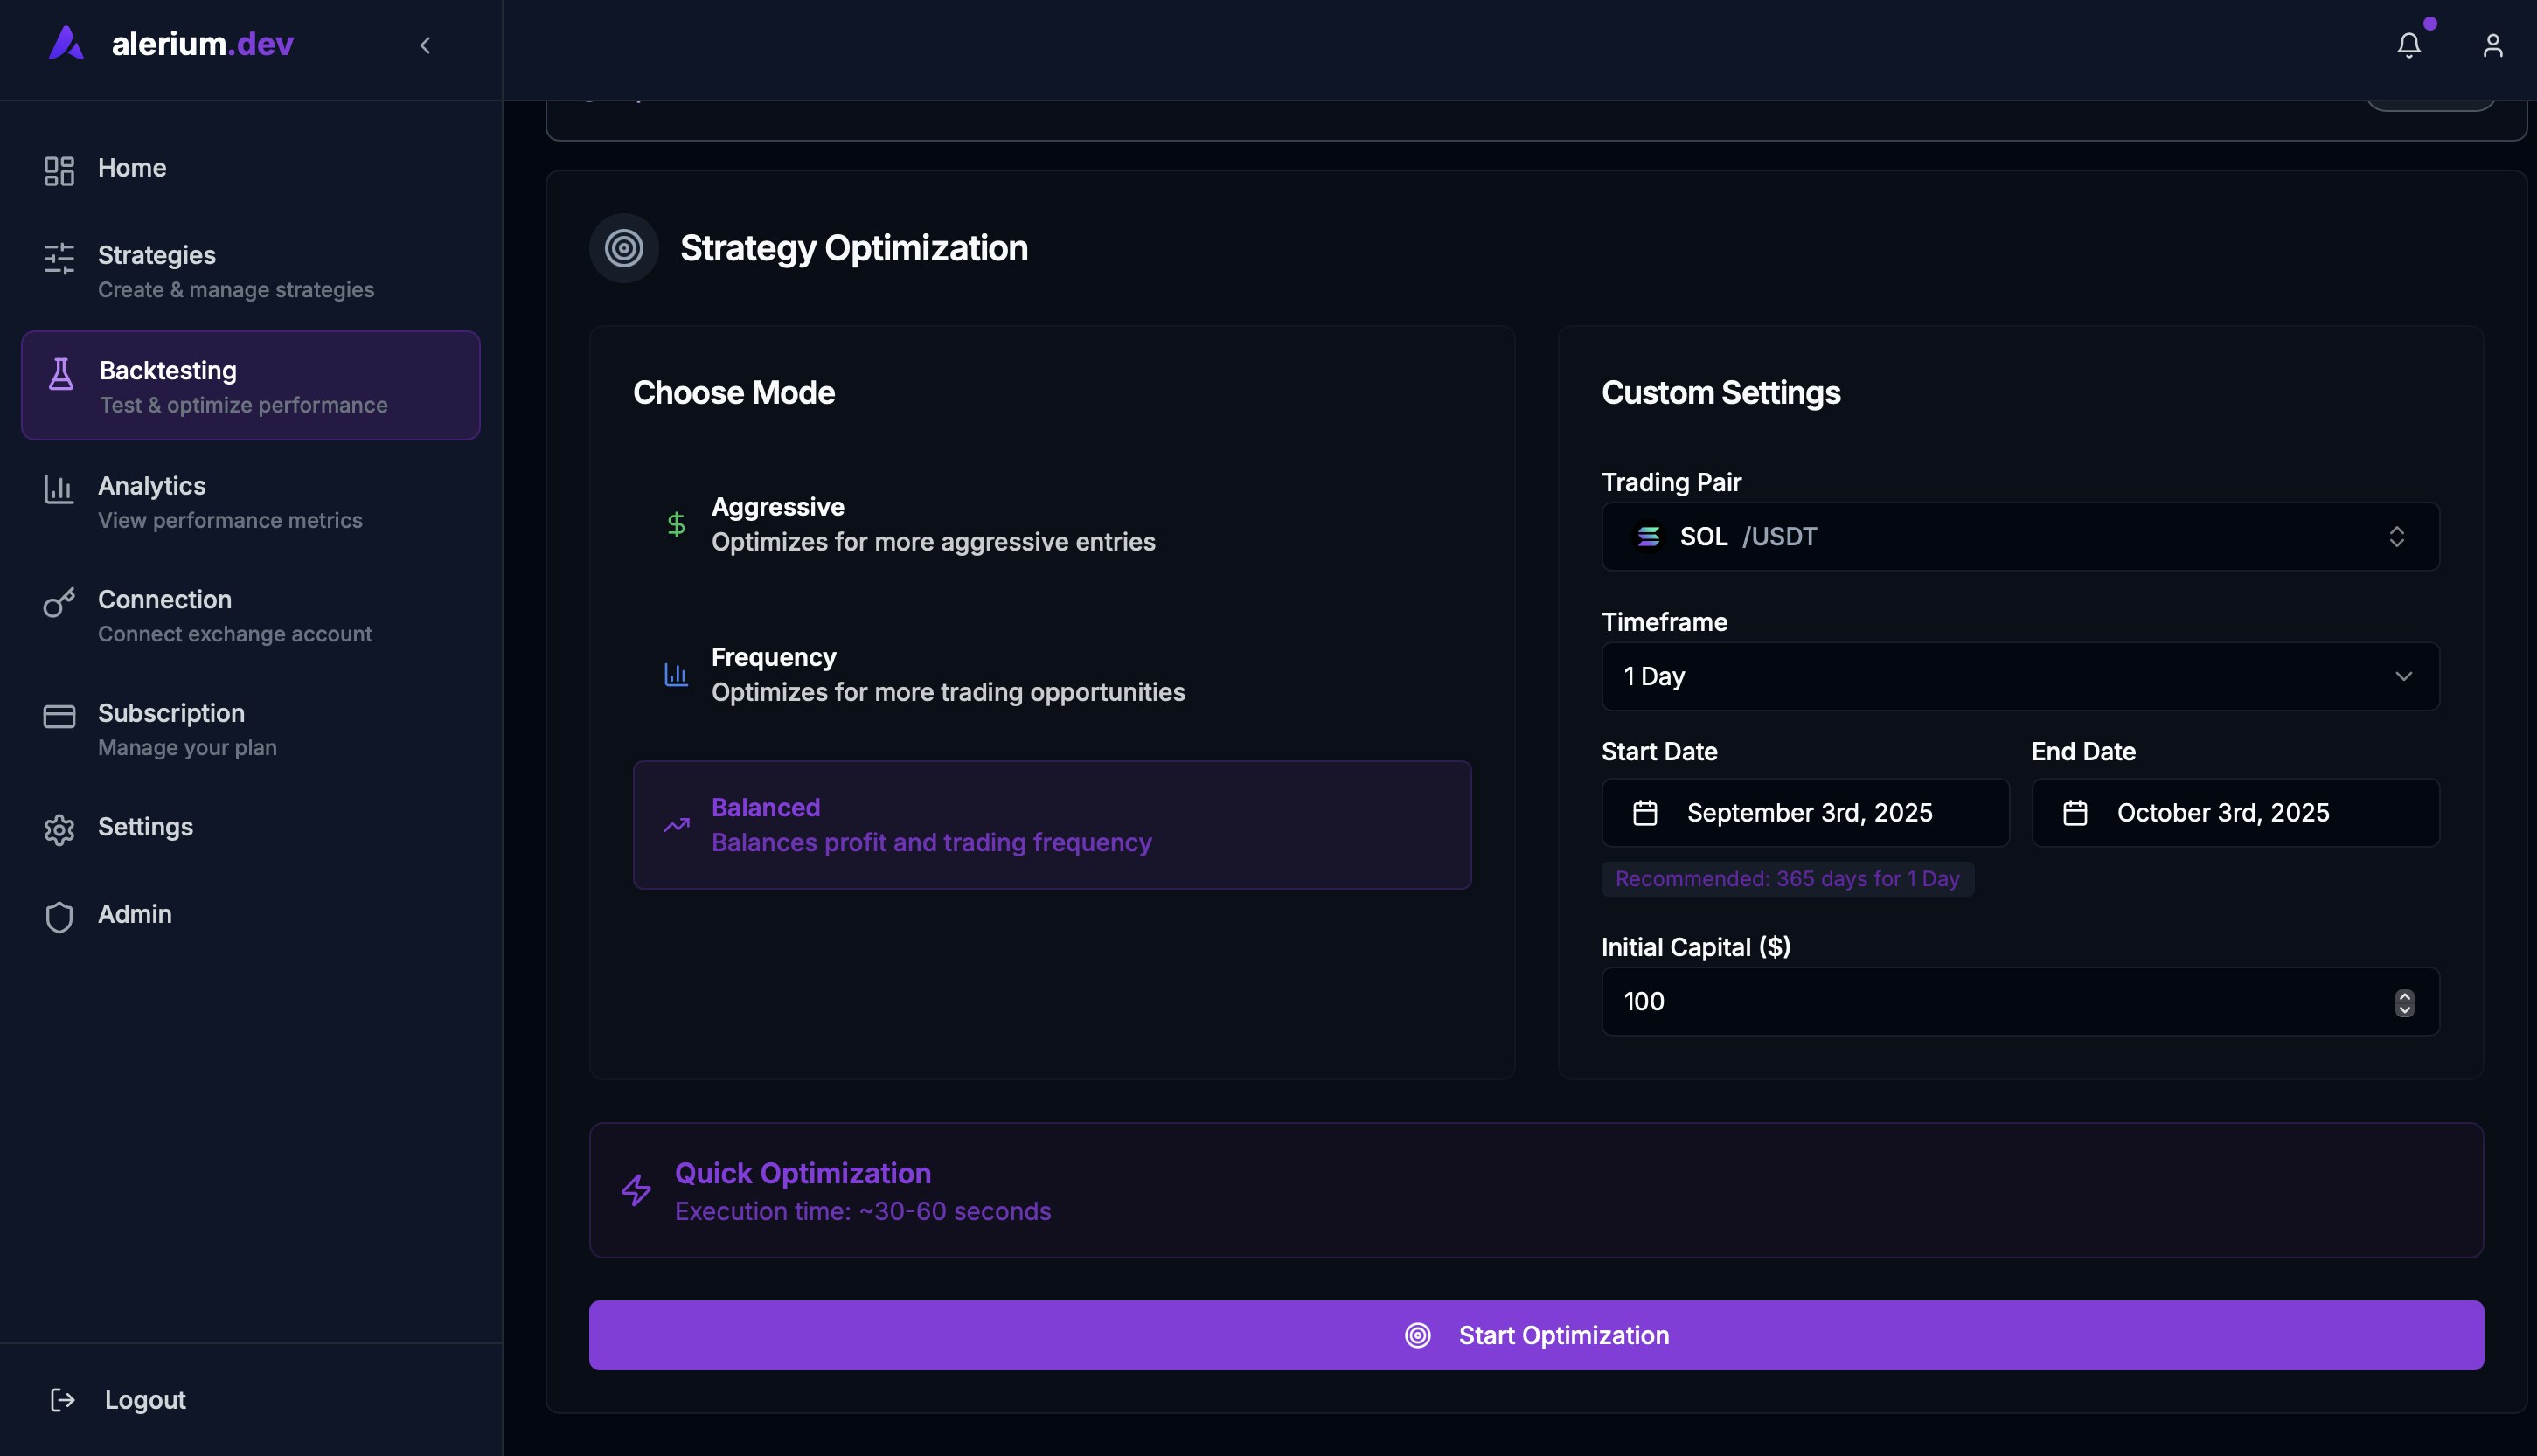Open the Trading Pair SOL/USDT dropdown
Screen dimensions: 2537x1456
(x=2019, y=537)
